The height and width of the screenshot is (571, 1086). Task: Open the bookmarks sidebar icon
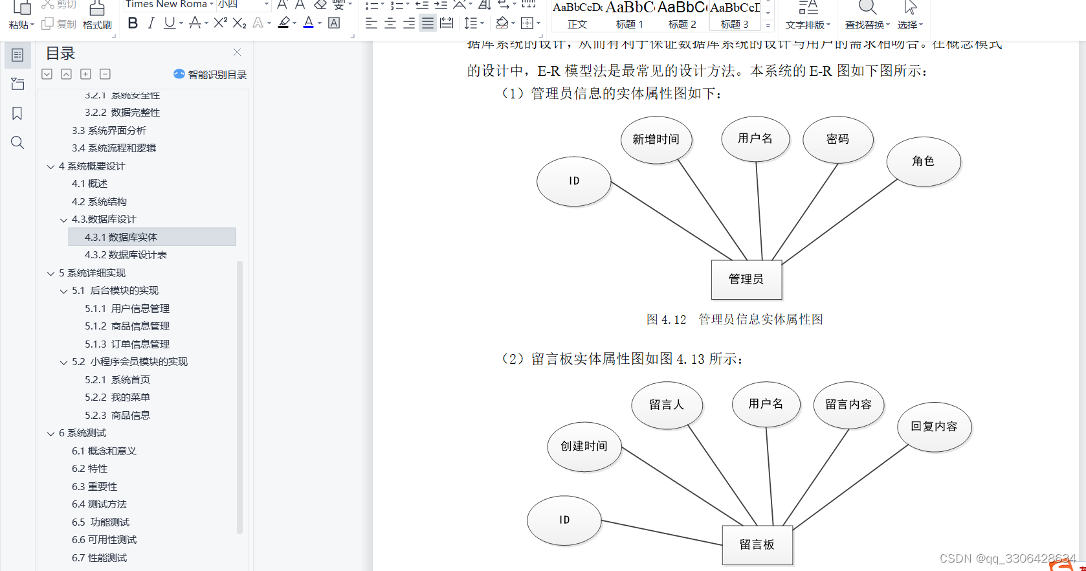pos(17,113)
